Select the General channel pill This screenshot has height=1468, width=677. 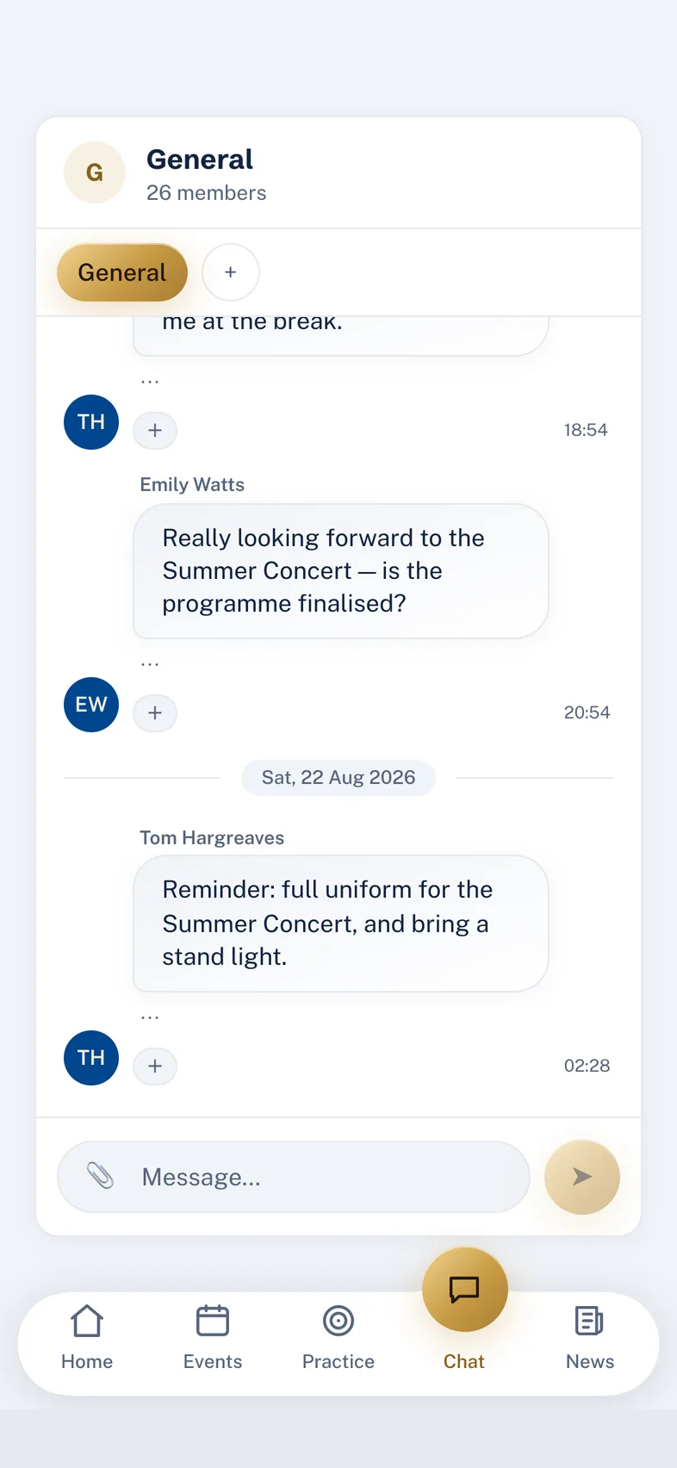coord(122,272)
